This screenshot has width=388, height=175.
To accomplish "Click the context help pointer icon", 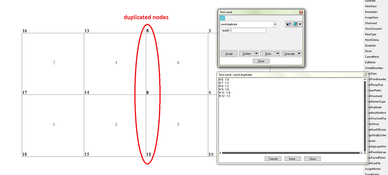I will 288,25.
